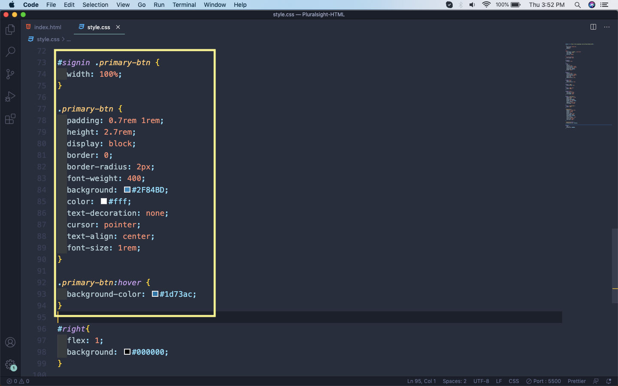Screen dimensions: 618x386
Task: Click the Bluetooth menu bar icon
Action: pos(460,5)
